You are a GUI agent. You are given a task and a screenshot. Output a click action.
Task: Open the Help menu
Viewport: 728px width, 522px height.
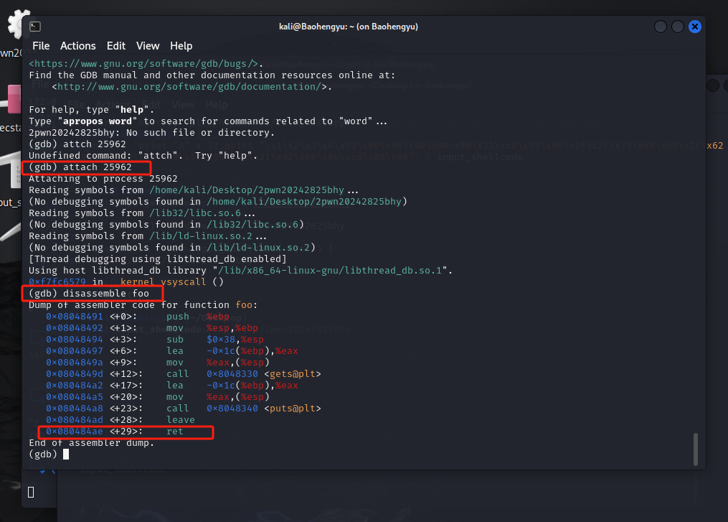point(181,46)
